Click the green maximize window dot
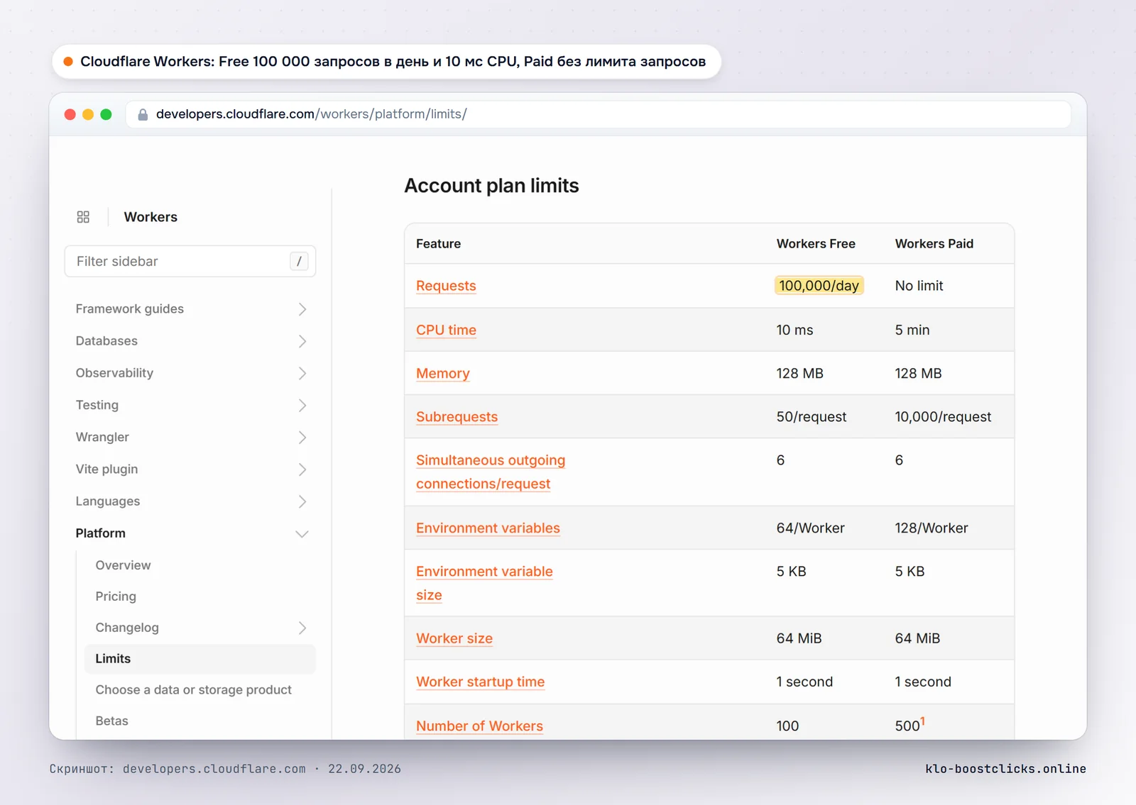Image resolution: width=1136 pixels, height=805 pixels. coord(106,114)
